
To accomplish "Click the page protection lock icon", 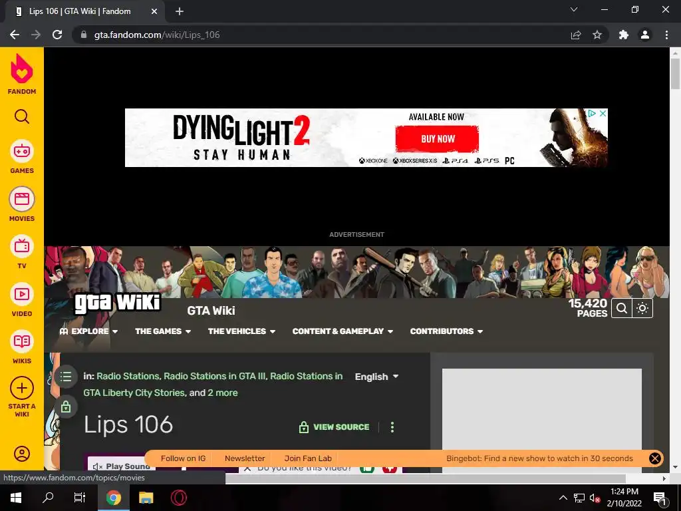I will (x=66, y=407).
